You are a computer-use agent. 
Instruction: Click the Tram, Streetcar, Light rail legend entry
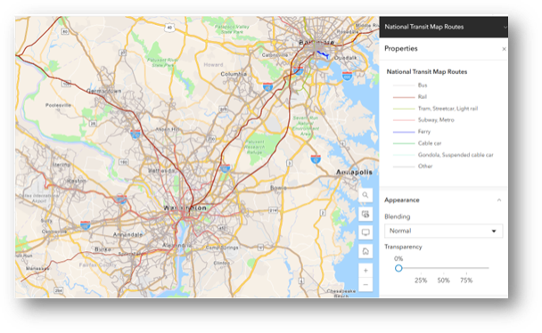click(448, 109)
